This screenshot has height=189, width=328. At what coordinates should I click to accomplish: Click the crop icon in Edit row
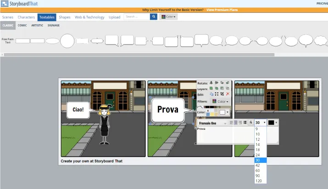(x=222, y=94)
